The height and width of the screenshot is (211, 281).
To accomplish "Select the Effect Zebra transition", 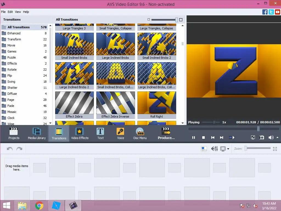I will click(74, 105).
